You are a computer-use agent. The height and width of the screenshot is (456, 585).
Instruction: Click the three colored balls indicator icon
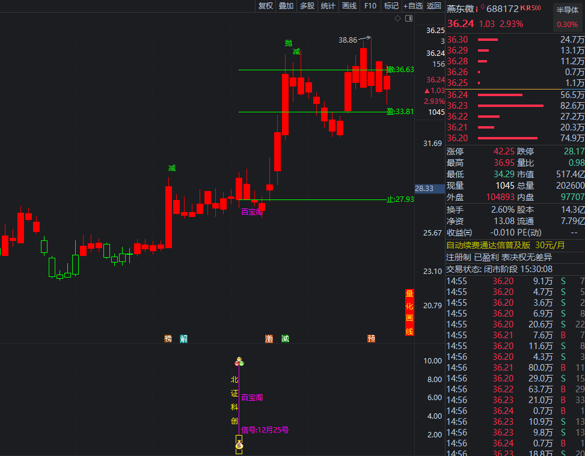point(239,362)
